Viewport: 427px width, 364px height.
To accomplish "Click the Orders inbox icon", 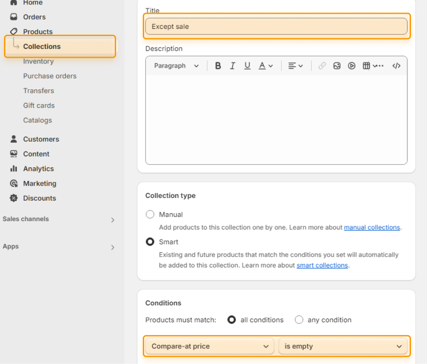I will click(x=14, y=17).
